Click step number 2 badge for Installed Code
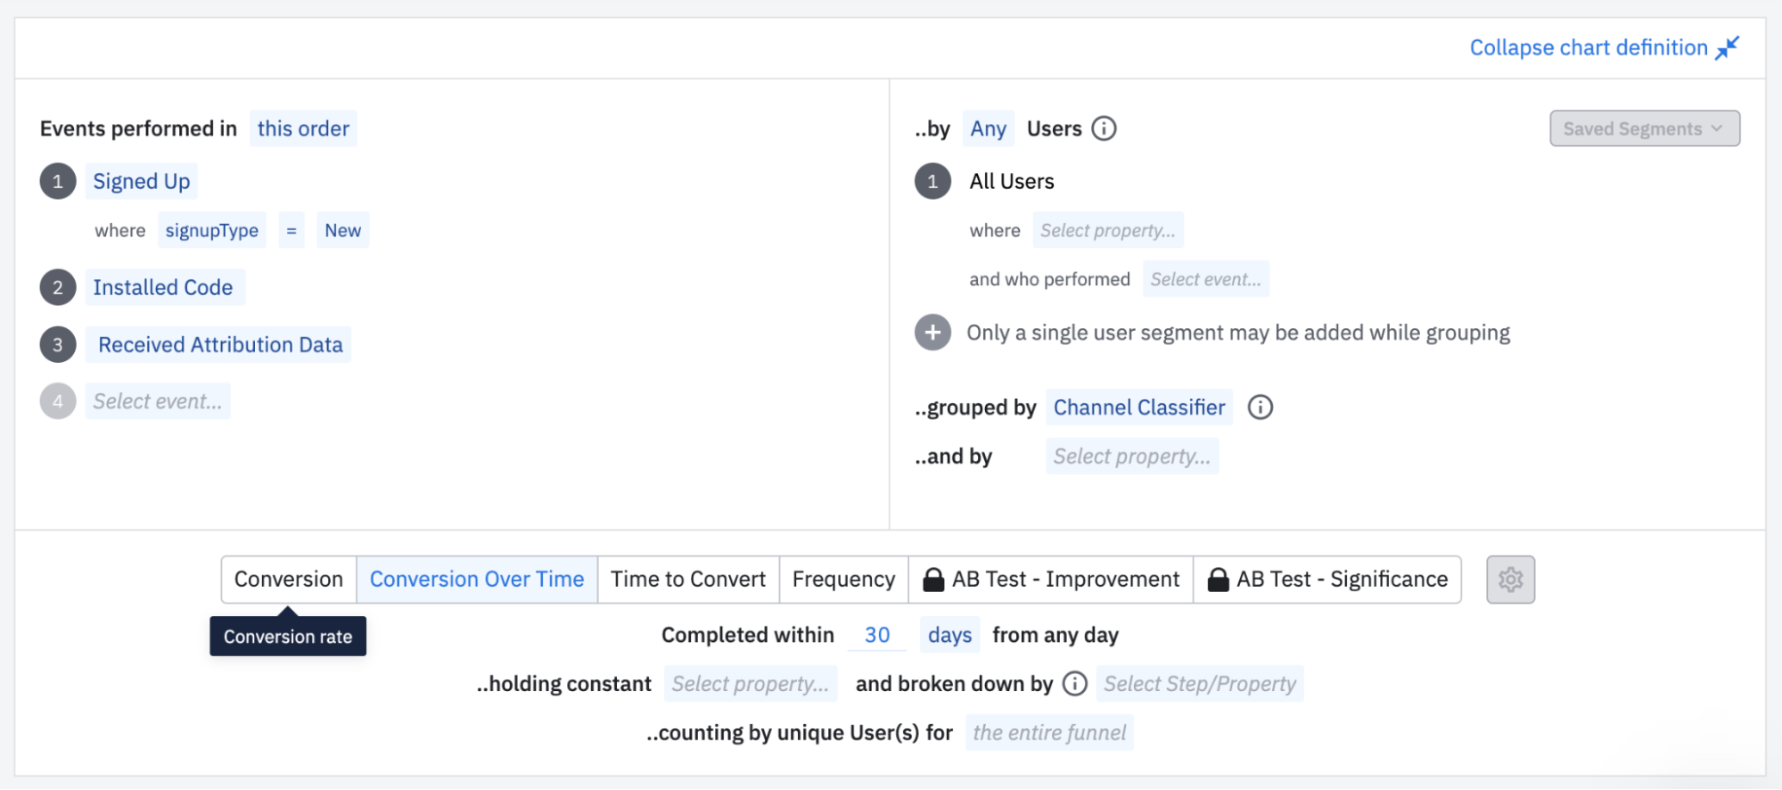 click(58, 288)
